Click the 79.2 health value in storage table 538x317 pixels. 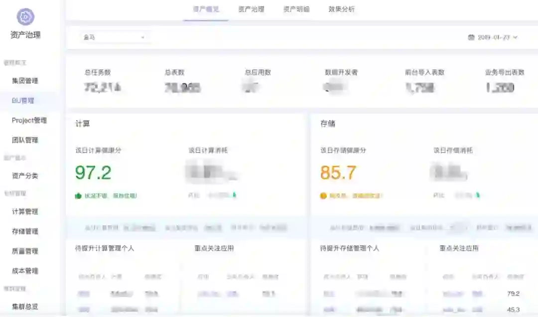click(x=513, y=294)
